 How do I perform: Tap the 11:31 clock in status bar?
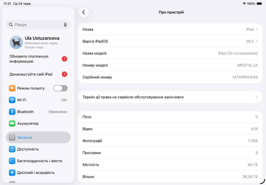click(7, 3)
